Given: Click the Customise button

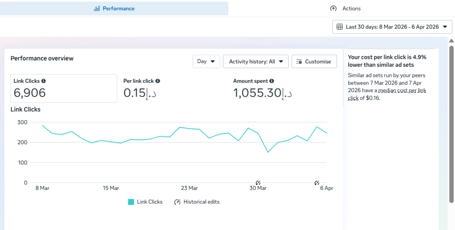Looking at the screenshot, I should 314,61.
